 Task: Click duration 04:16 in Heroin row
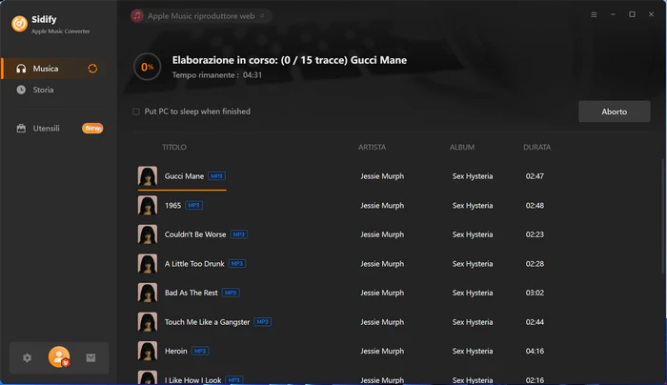click(x=535, y=351)
